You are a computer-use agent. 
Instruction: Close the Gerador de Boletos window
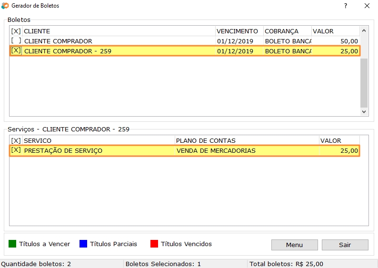pos(367,6)
